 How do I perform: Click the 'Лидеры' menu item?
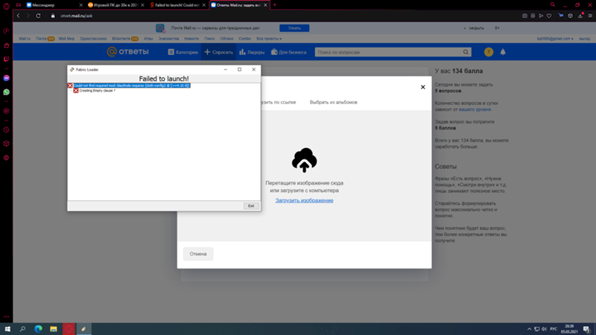[x=251, y=52]
